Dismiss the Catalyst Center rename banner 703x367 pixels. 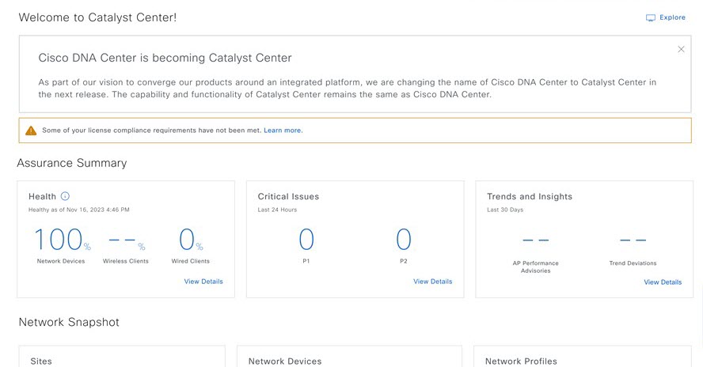tap(681, 49)
